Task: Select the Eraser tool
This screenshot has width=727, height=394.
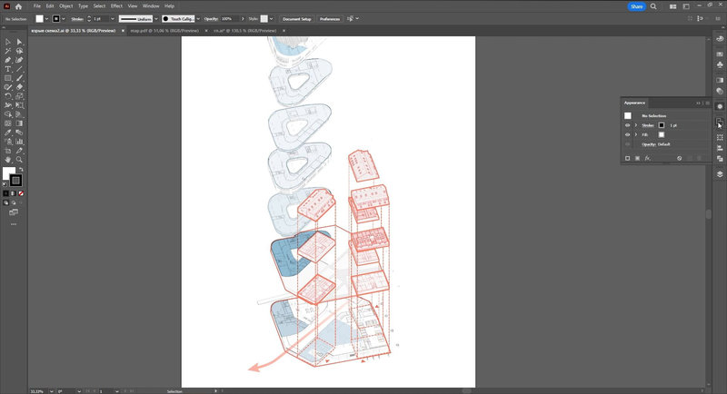Action: point(19,87)
